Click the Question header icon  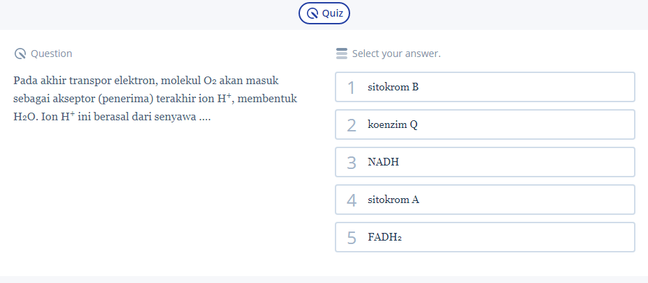tap(20, 54)
